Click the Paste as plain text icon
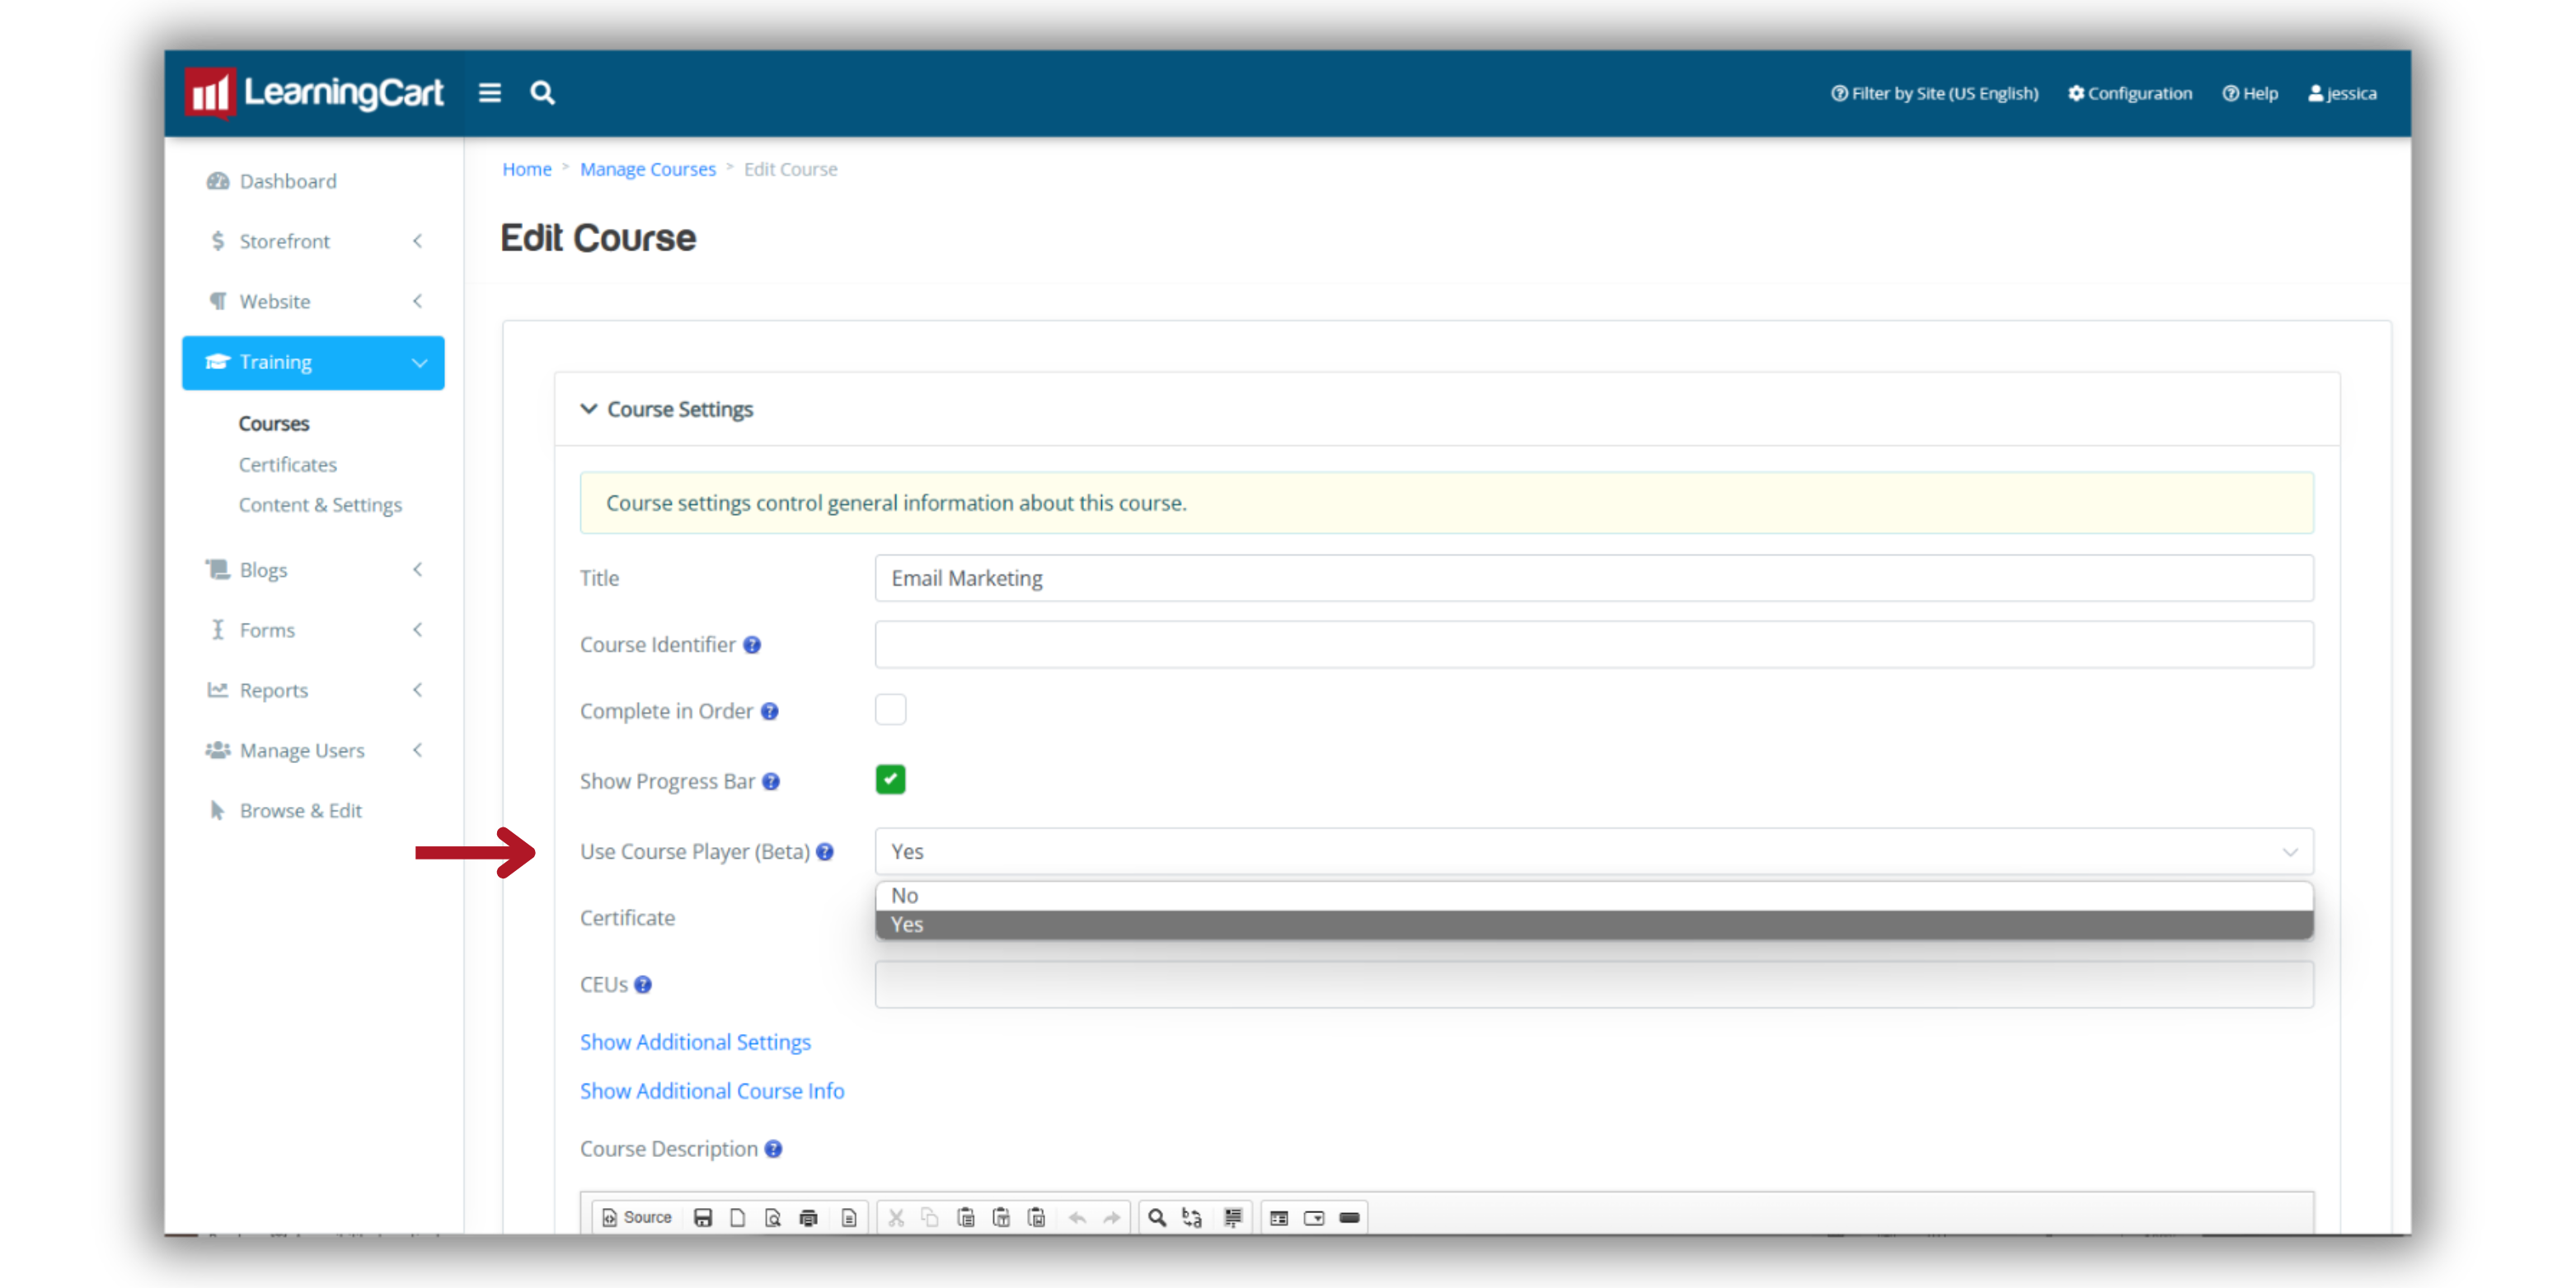 [x=1001, y=1217]
